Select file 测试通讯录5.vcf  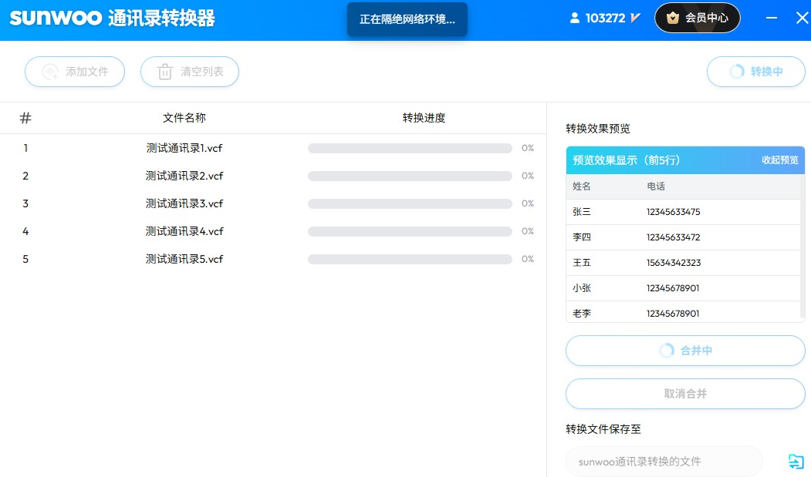(x=184, y=259)
